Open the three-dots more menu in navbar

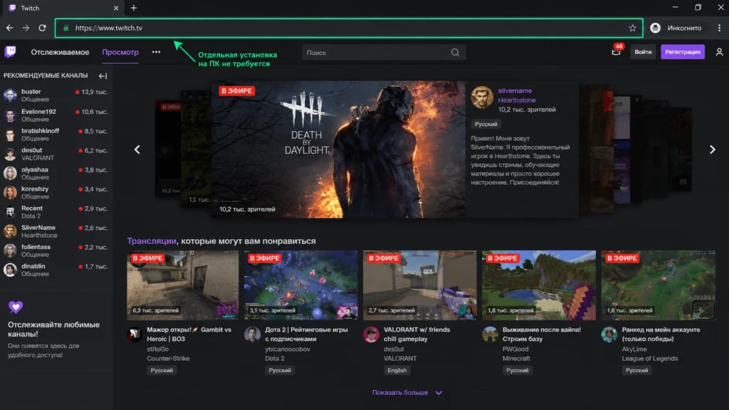click(156, 52)
